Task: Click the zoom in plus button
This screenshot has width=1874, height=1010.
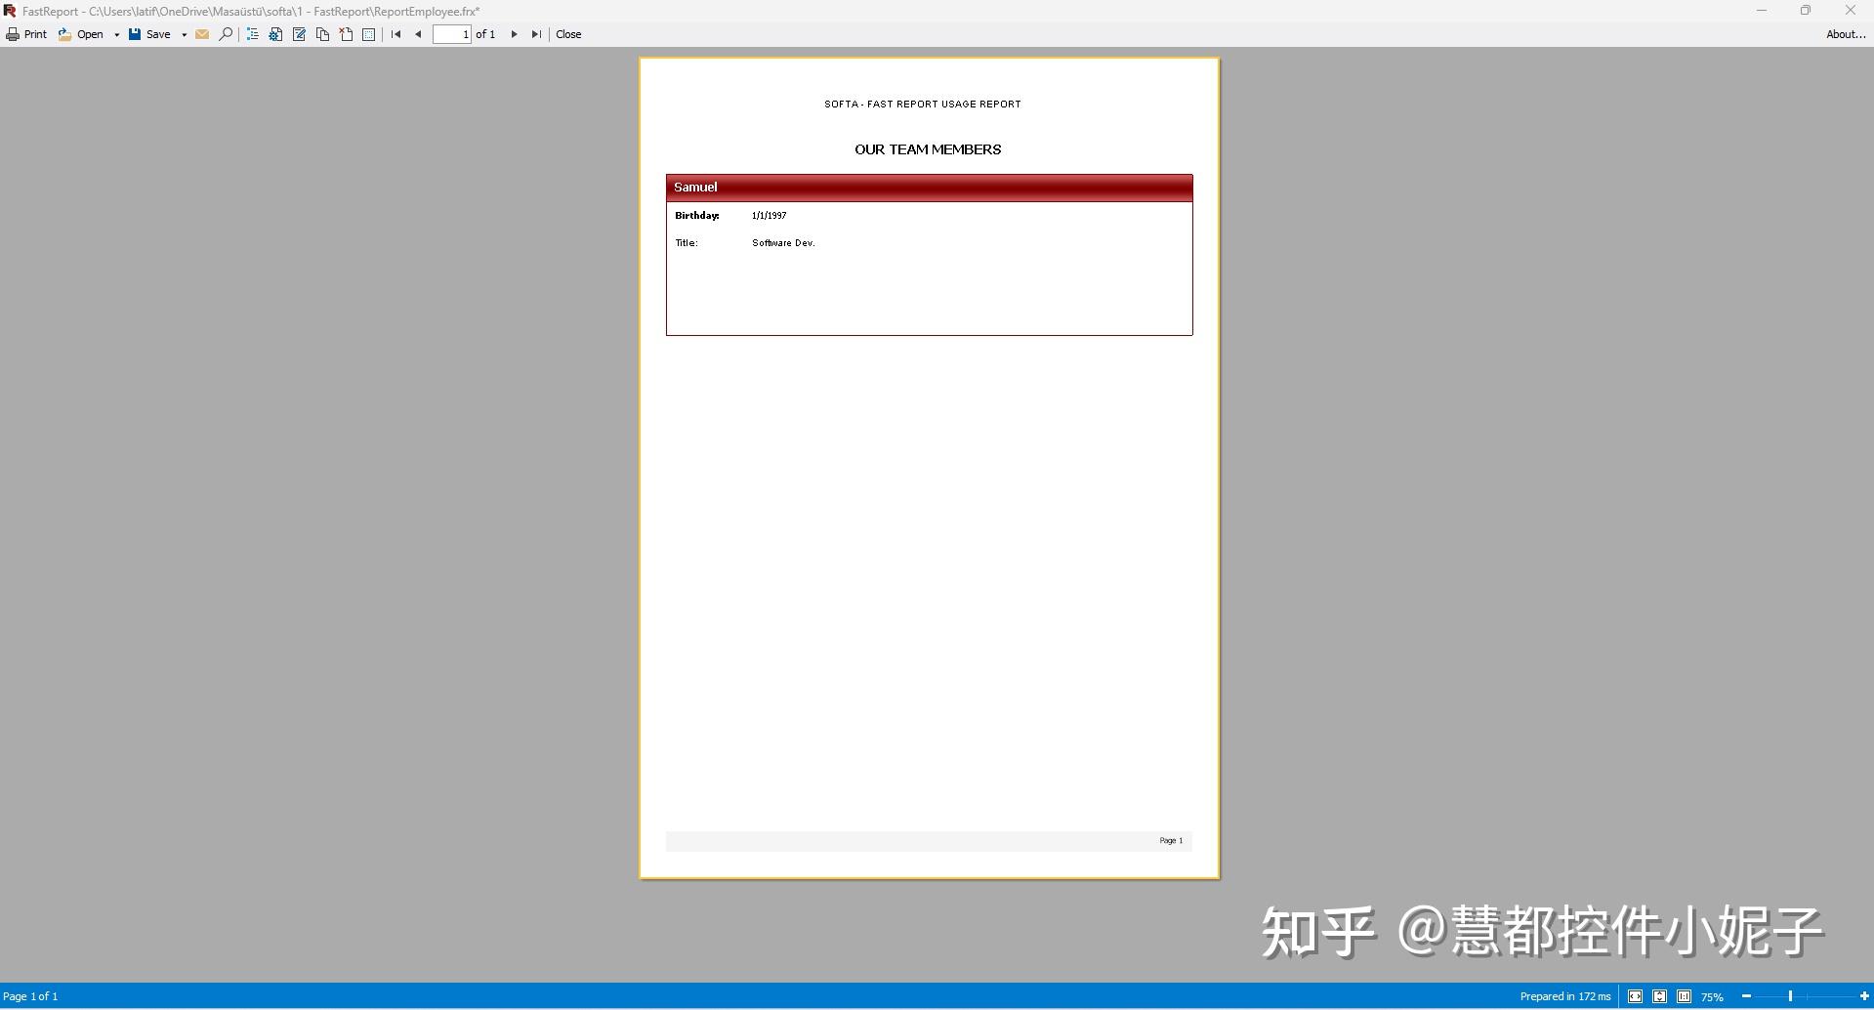Action: point(1864,996)
